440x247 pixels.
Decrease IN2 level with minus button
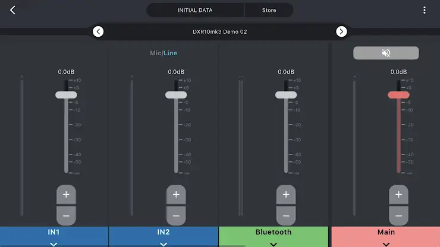[176, 216]
